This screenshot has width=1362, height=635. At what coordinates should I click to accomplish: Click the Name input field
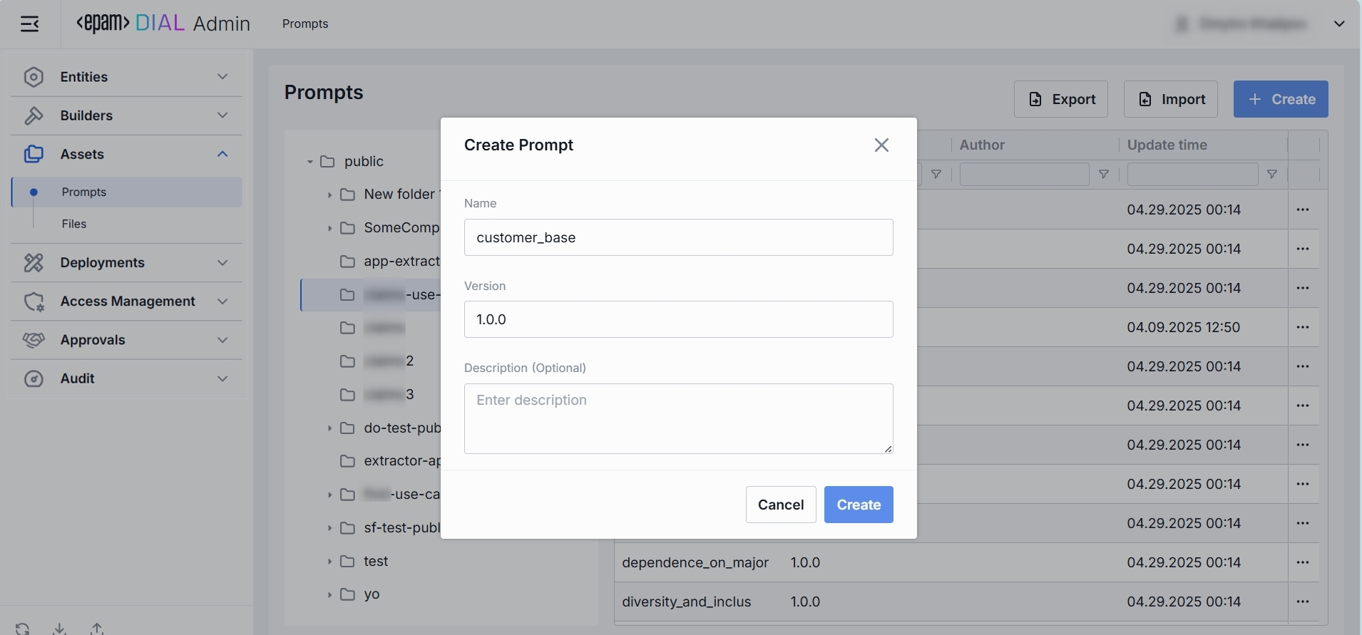pyautogui.click(x=678, y=237)
